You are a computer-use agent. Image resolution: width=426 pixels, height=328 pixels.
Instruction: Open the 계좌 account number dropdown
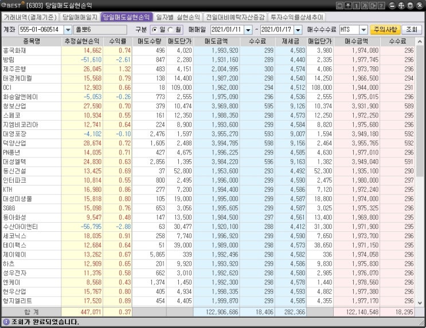(68, 30)
